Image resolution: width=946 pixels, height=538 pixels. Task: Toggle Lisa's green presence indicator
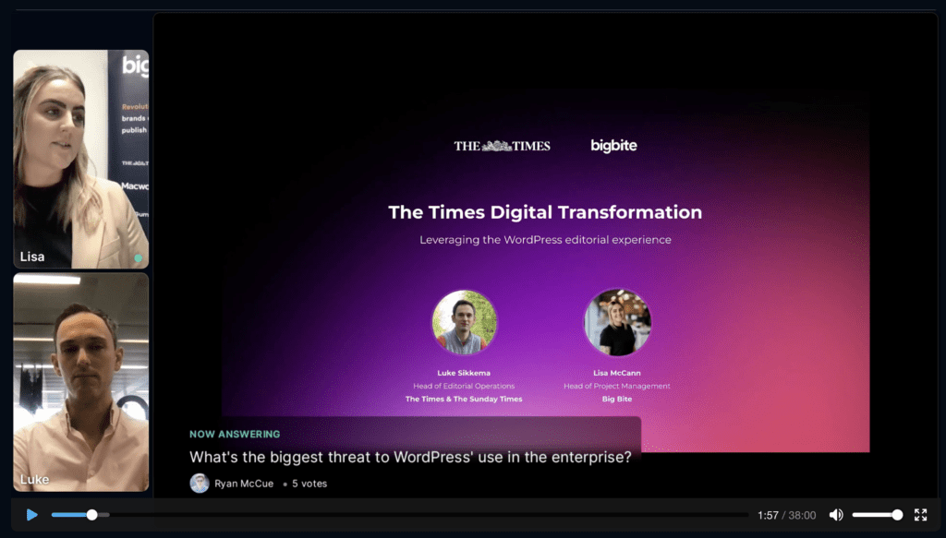(x=137, y=259)
